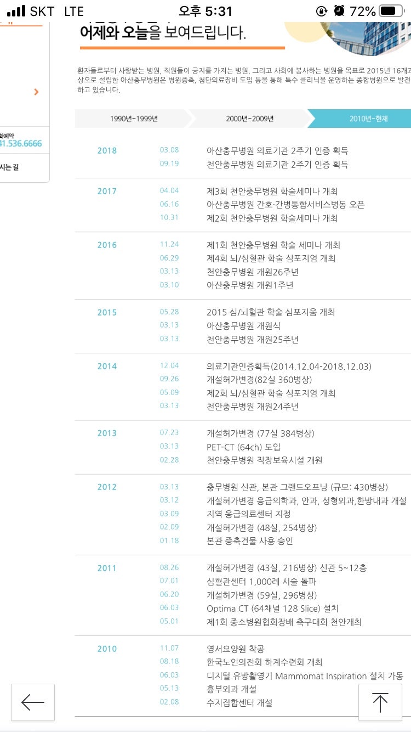Tap the alarm clock status icon
411x732 pixels.
click(340, 11)
